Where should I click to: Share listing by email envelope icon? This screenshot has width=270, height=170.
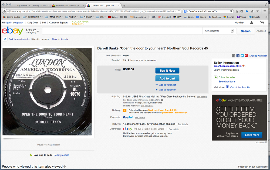pos(234,56)
